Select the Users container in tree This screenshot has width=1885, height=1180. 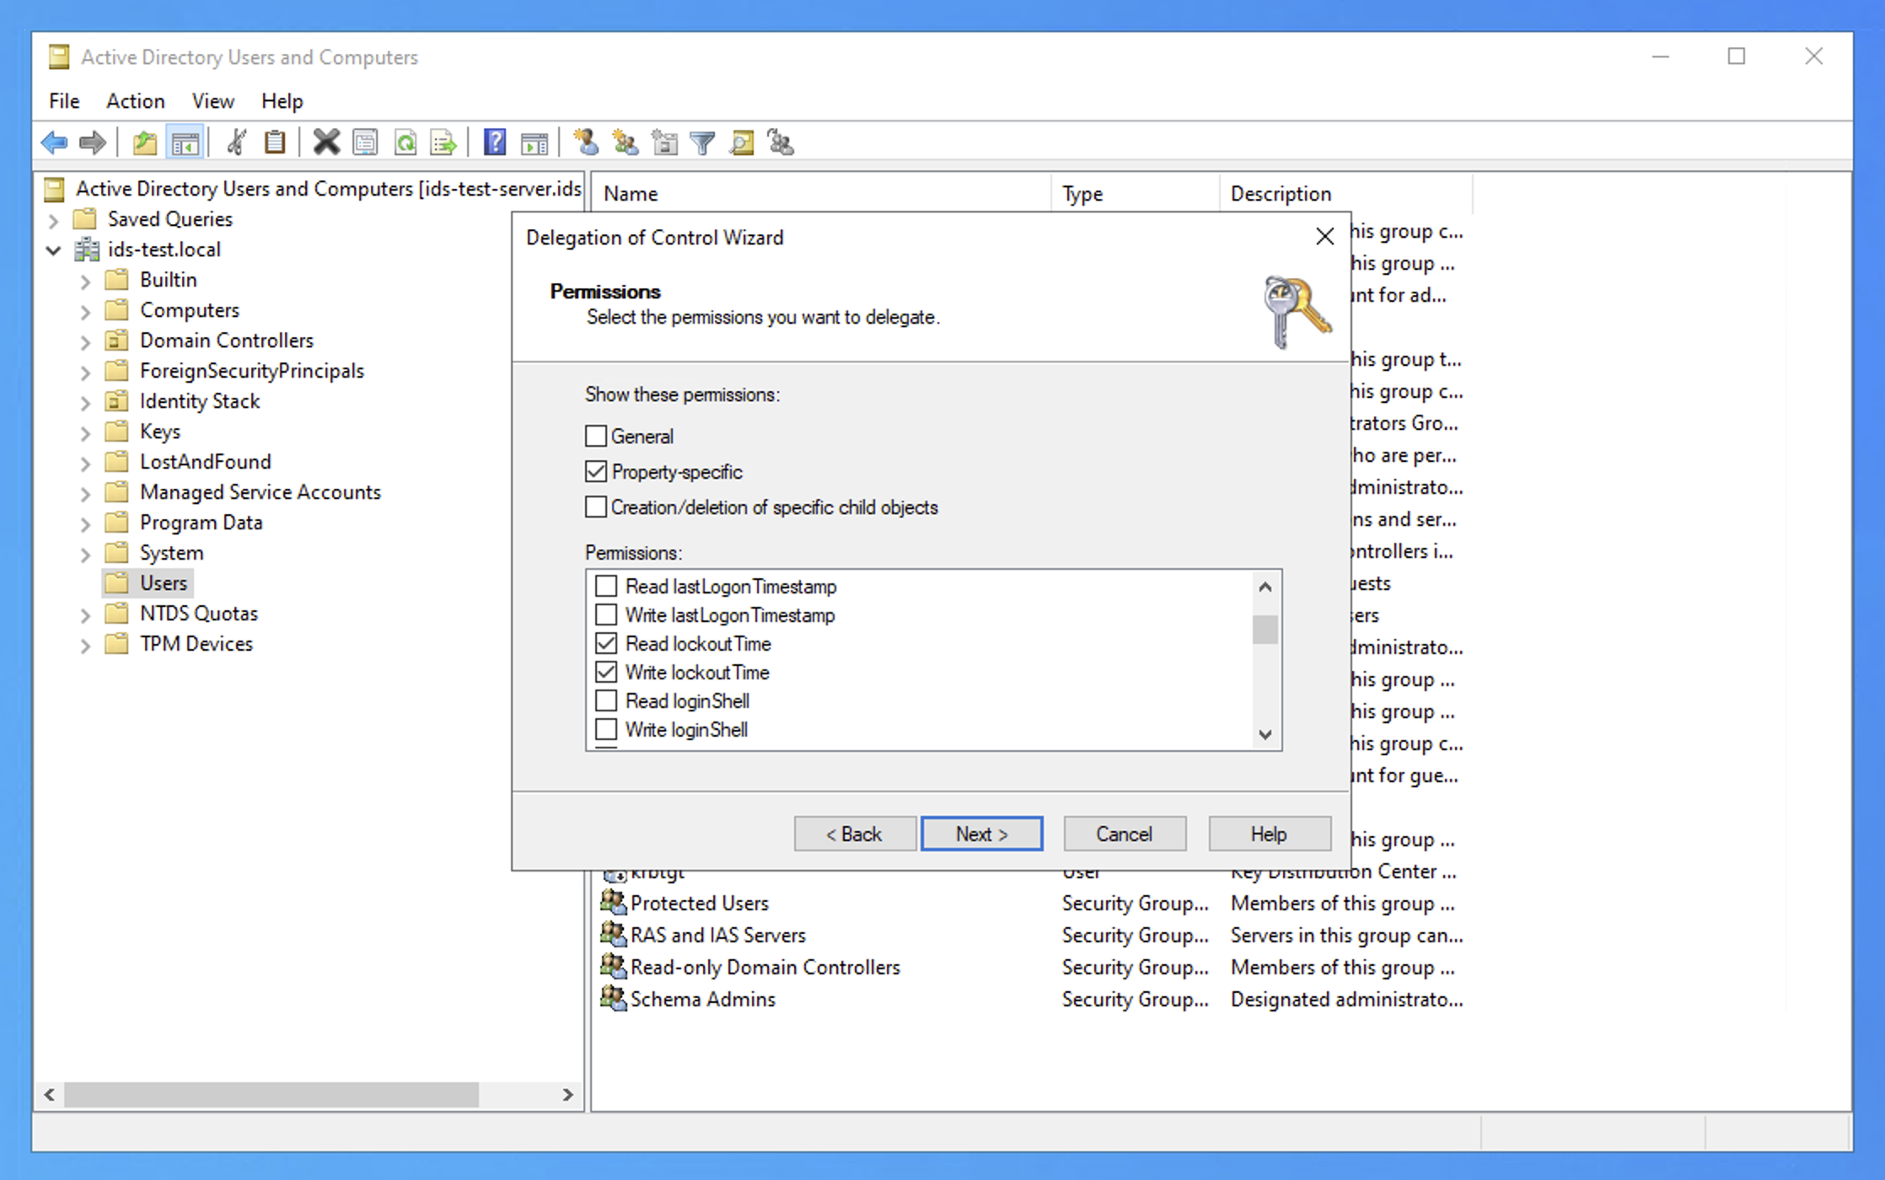164,583
